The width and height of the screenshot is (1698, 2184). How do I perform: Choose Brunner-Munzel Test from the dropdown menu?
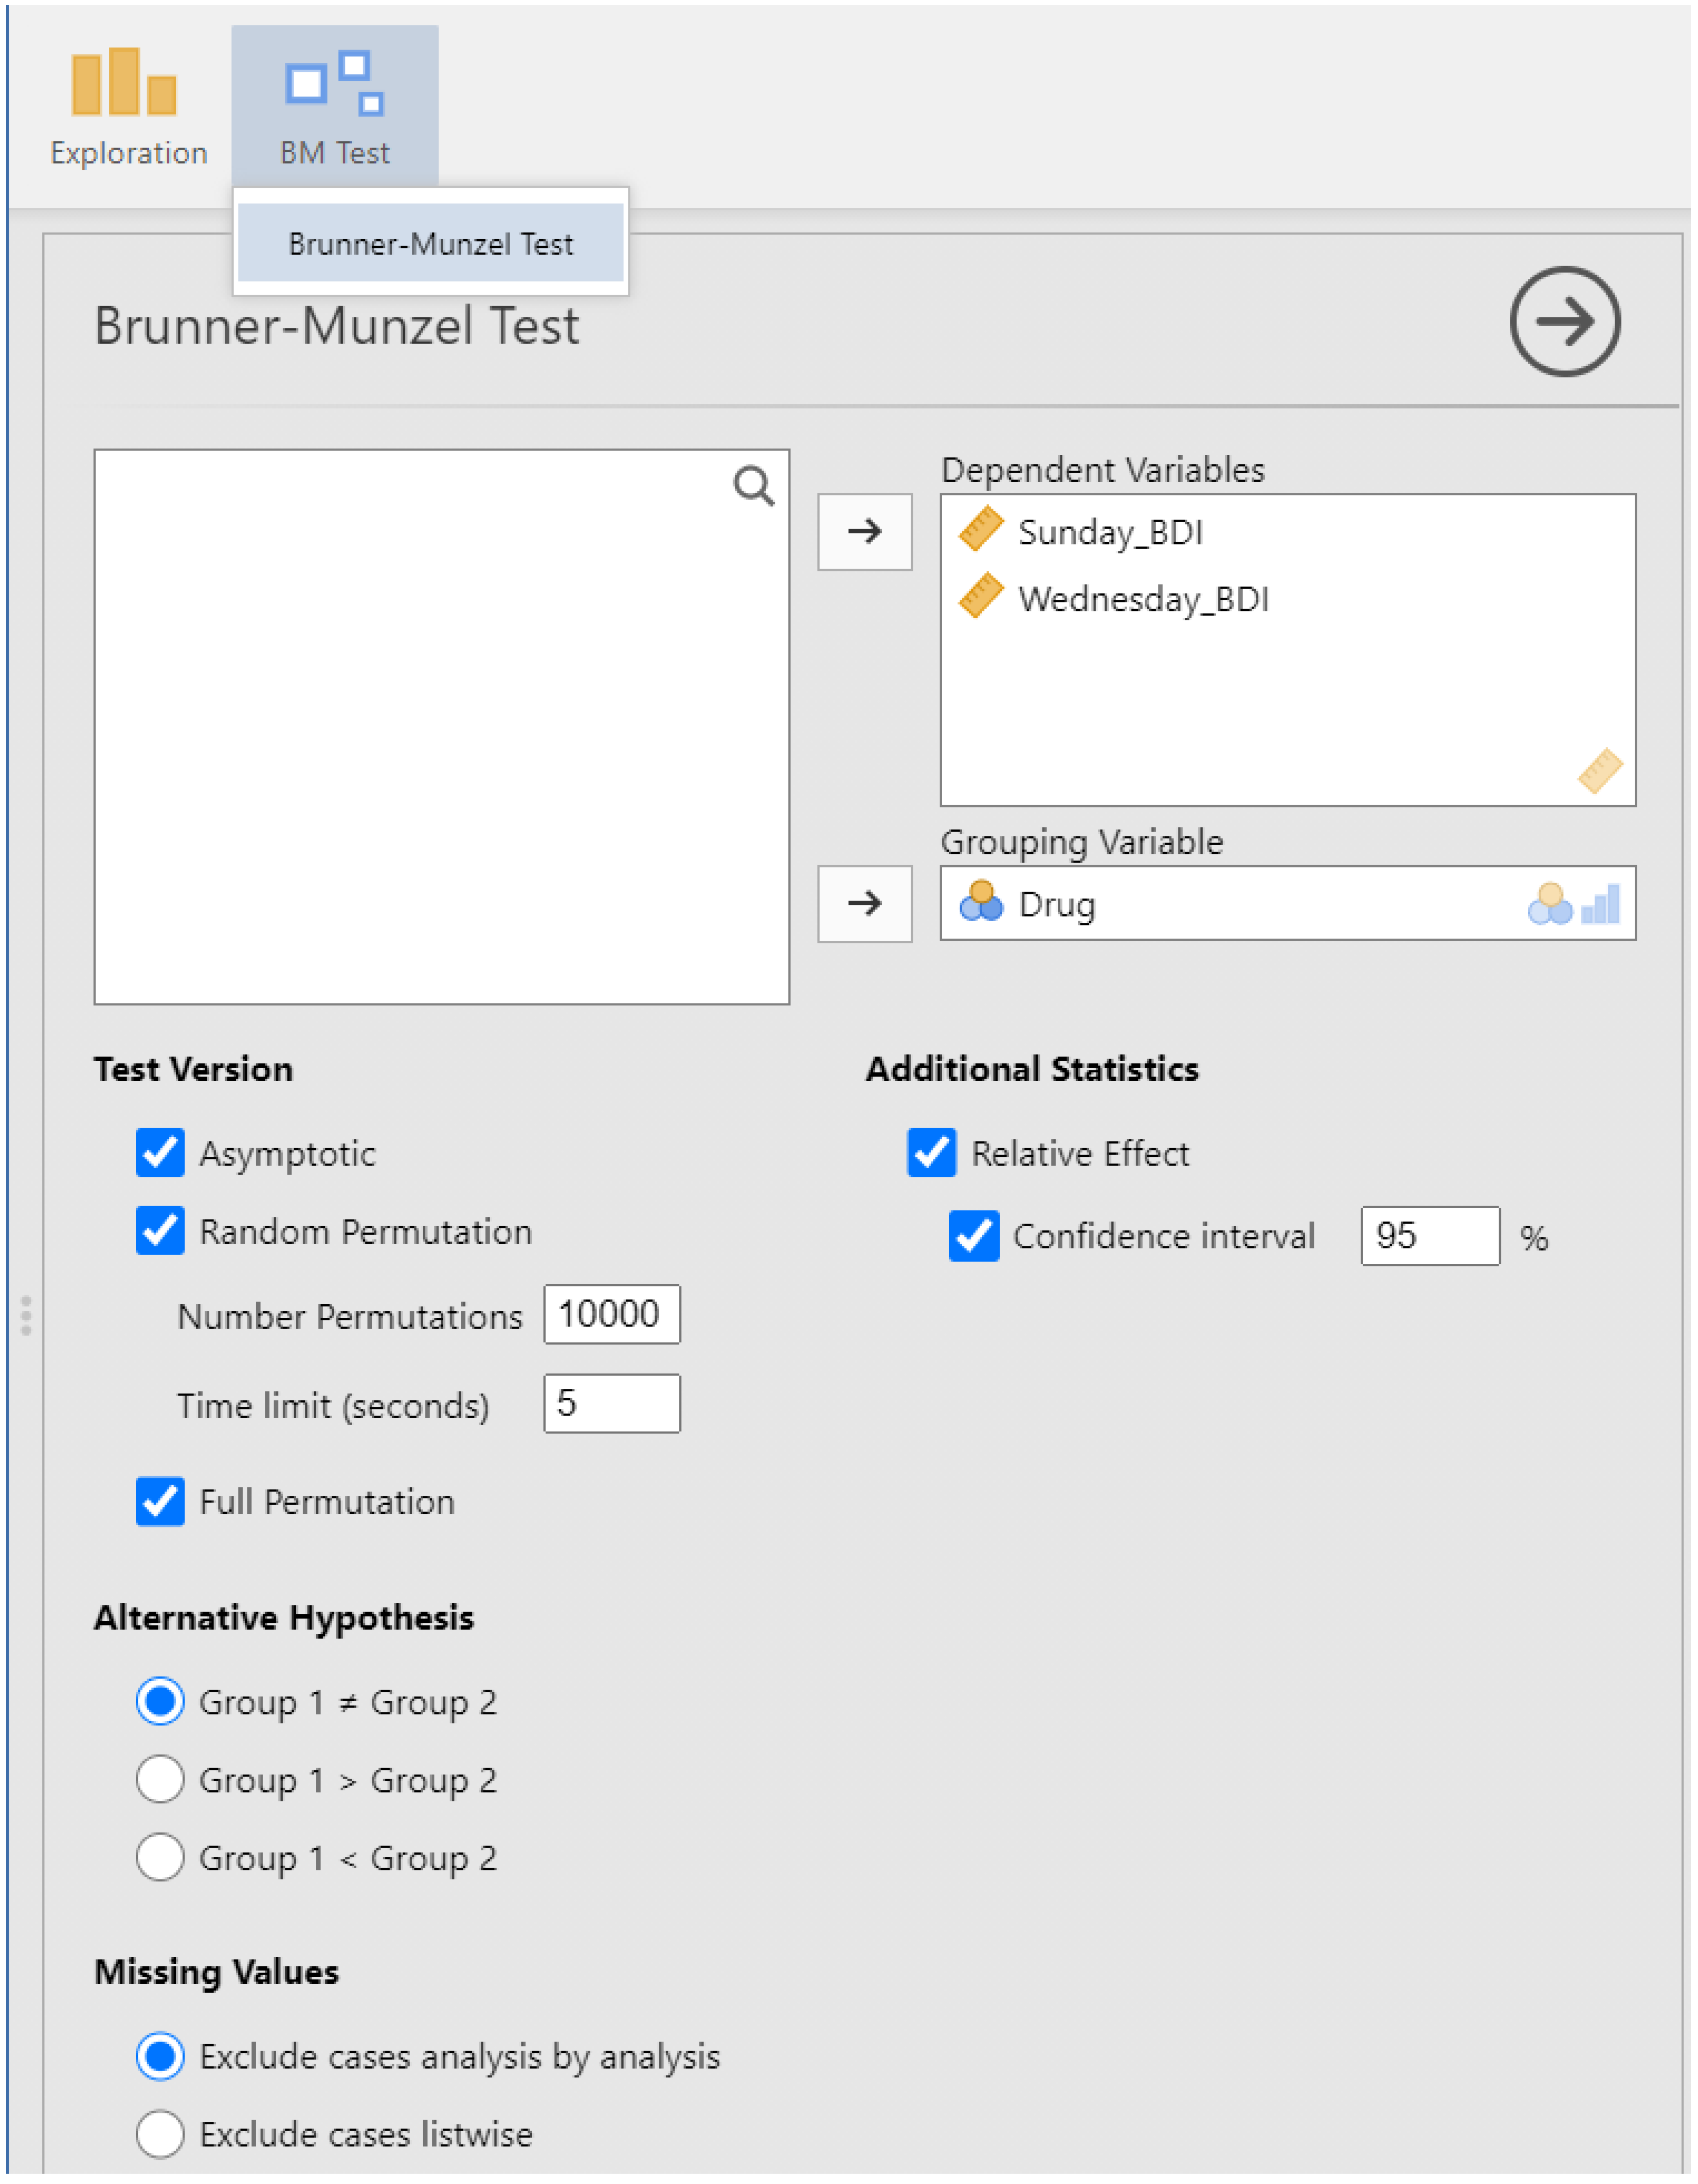[x=430, y=243]
